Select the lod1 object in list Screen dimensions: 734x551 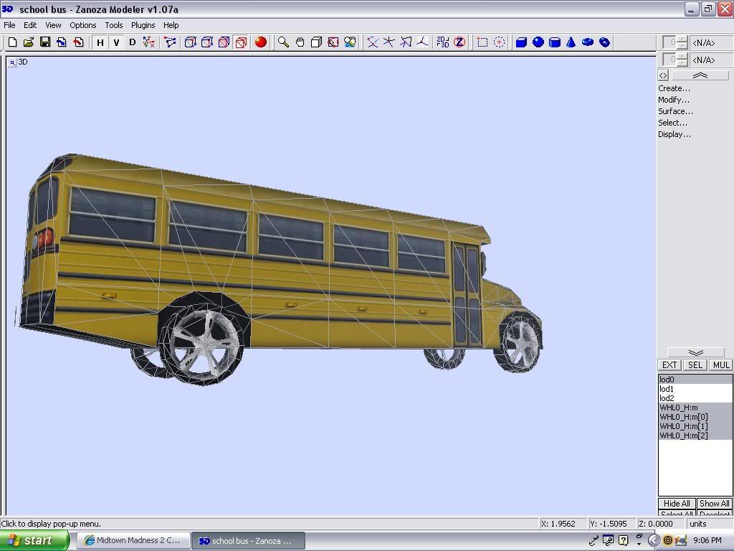[x=667, y=389]
